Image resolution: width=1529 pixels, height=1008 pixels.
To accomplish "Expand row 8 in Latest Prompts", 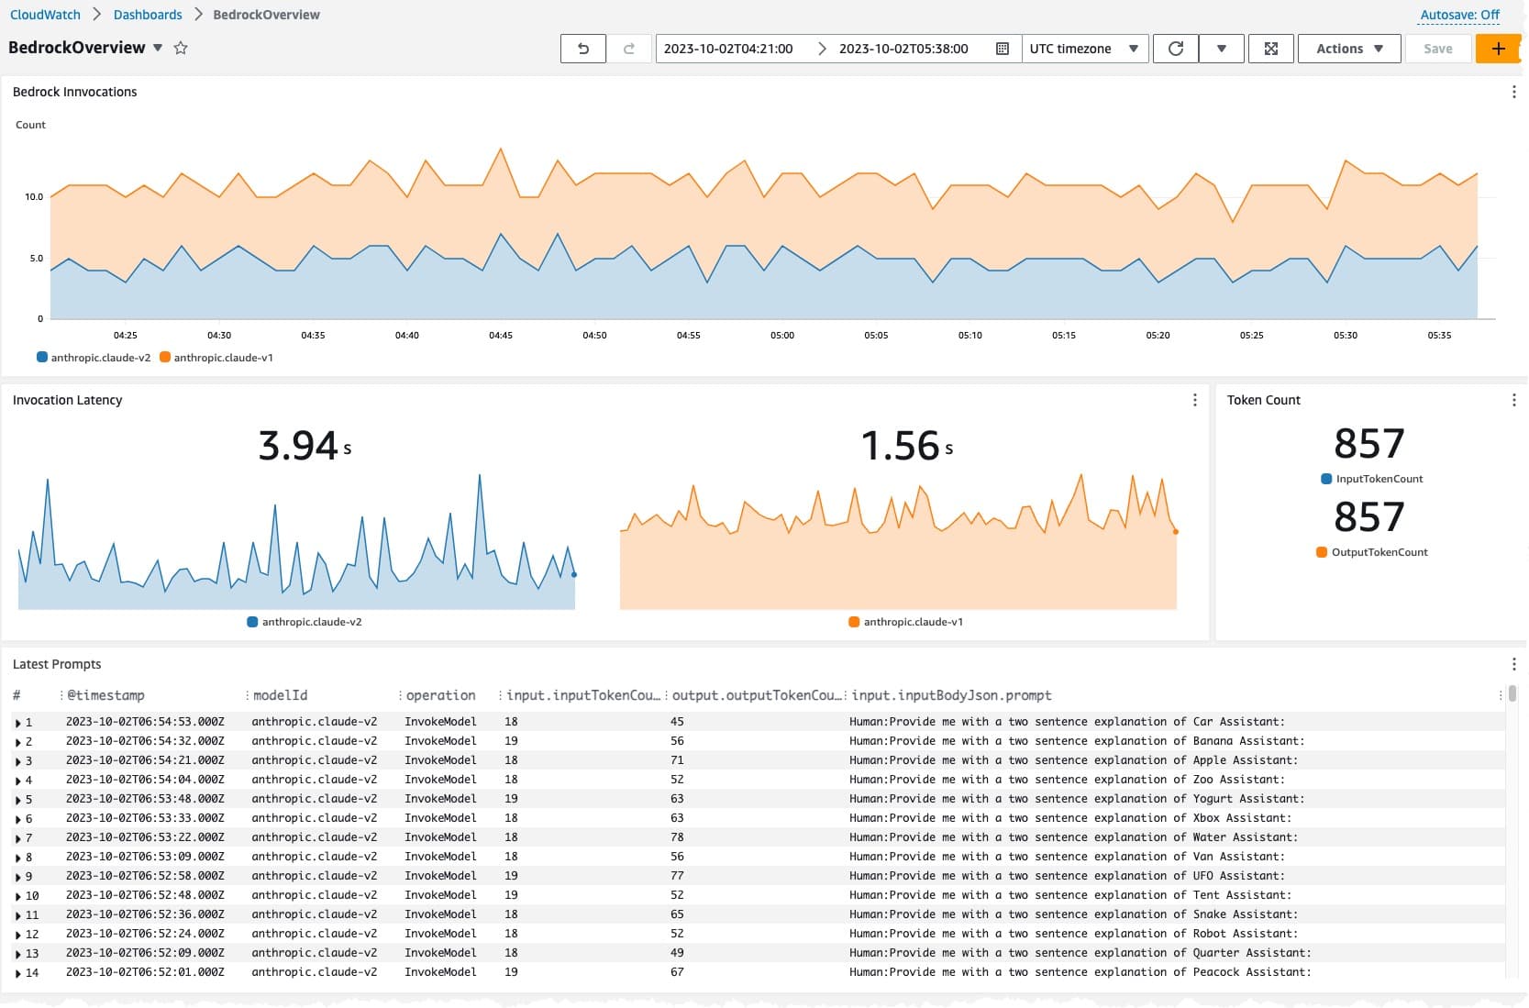I will (18, 858).
